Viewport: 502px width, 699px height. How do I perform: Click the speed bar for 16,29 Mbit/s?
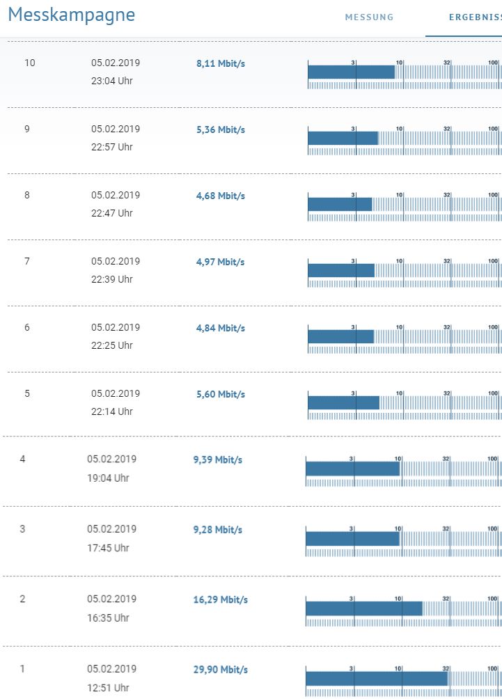coord(364,608)
